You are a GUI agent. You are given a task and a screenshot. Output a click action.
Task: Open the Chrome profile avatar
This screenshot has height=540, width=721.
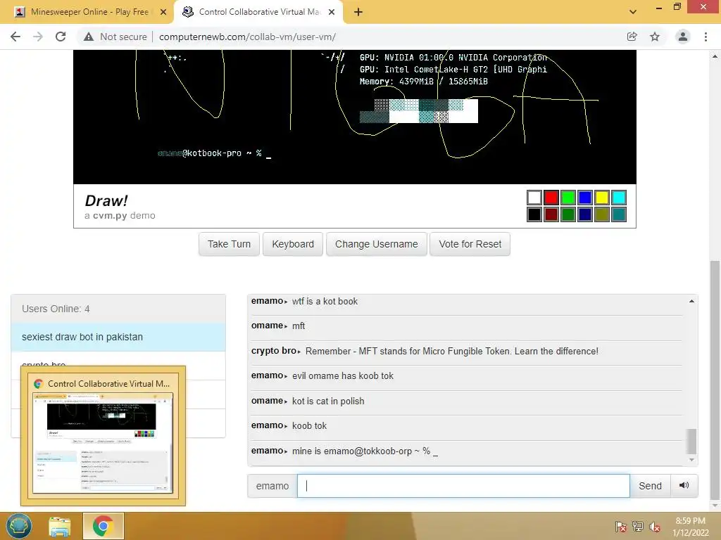point(683,37)
